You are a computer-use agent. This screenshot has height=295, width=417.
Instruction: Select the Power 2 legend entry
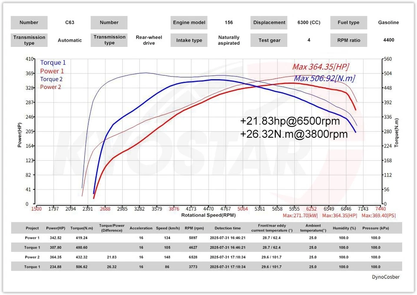(52, 87)
